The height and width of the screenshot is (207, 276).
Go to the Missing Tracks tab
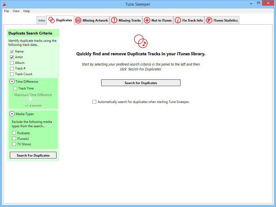click(x=126, y=20)
